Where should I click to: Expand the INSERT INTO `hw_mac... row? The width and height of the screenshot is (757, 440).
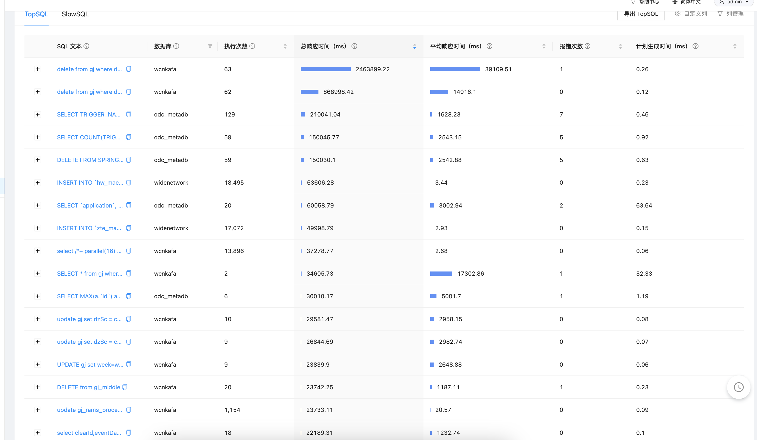click(37, 183)
